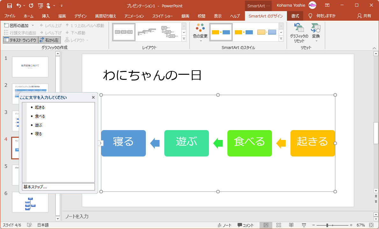The height and width of the screenshot is (229, 379).
Task: Select the blue 寝る shape
Action: (124, 143)
